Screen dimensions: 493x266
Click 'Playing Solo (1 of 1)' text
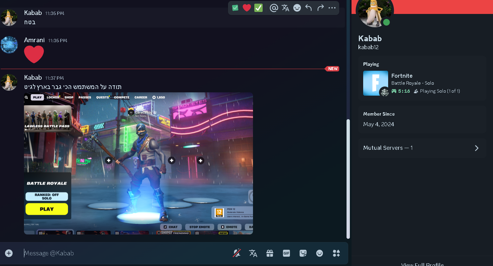tap(440, 91)
